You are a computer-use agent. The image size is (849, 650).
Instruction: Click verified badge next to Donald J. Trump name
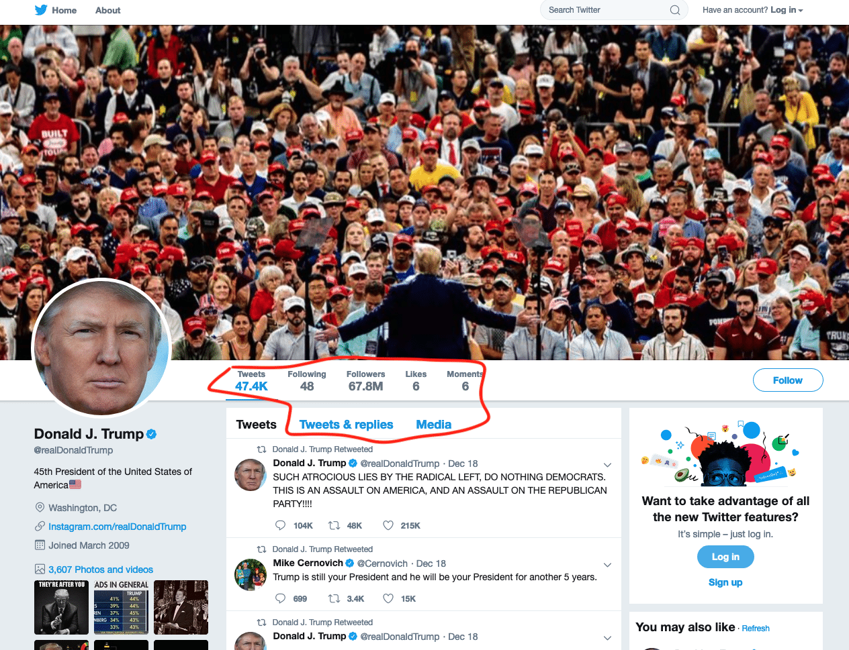pos(152,434)
